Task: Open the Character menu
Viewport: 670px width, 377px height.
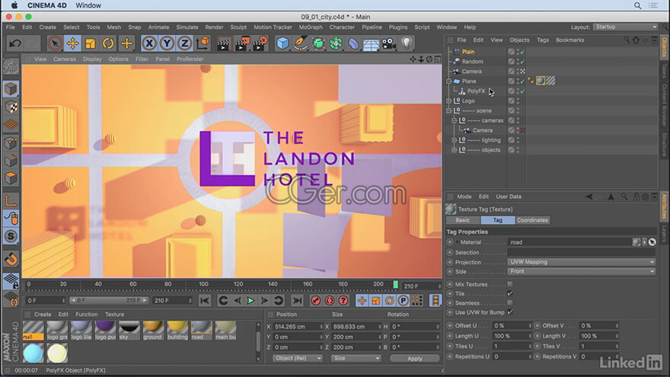Action: point(342,27)
